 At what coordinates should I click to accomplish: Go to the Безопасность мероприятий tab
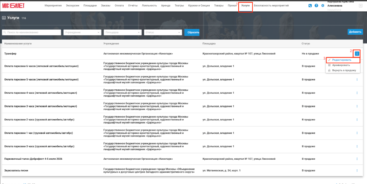coord(271,5)
